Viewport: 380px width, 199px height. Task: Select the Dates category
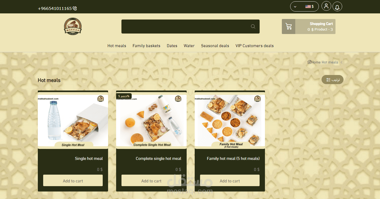[x=172, y=46]
